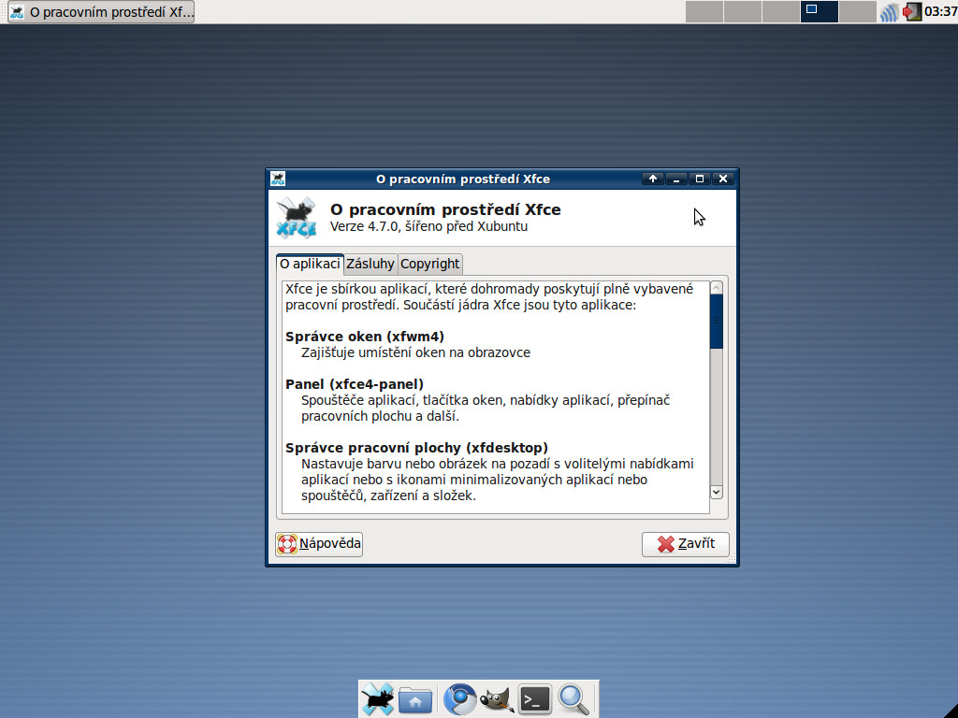The height and width of the screenshot is (718, 958).
Task: Open the Xfce mouse menu in the dock
Action: point(377,699)
